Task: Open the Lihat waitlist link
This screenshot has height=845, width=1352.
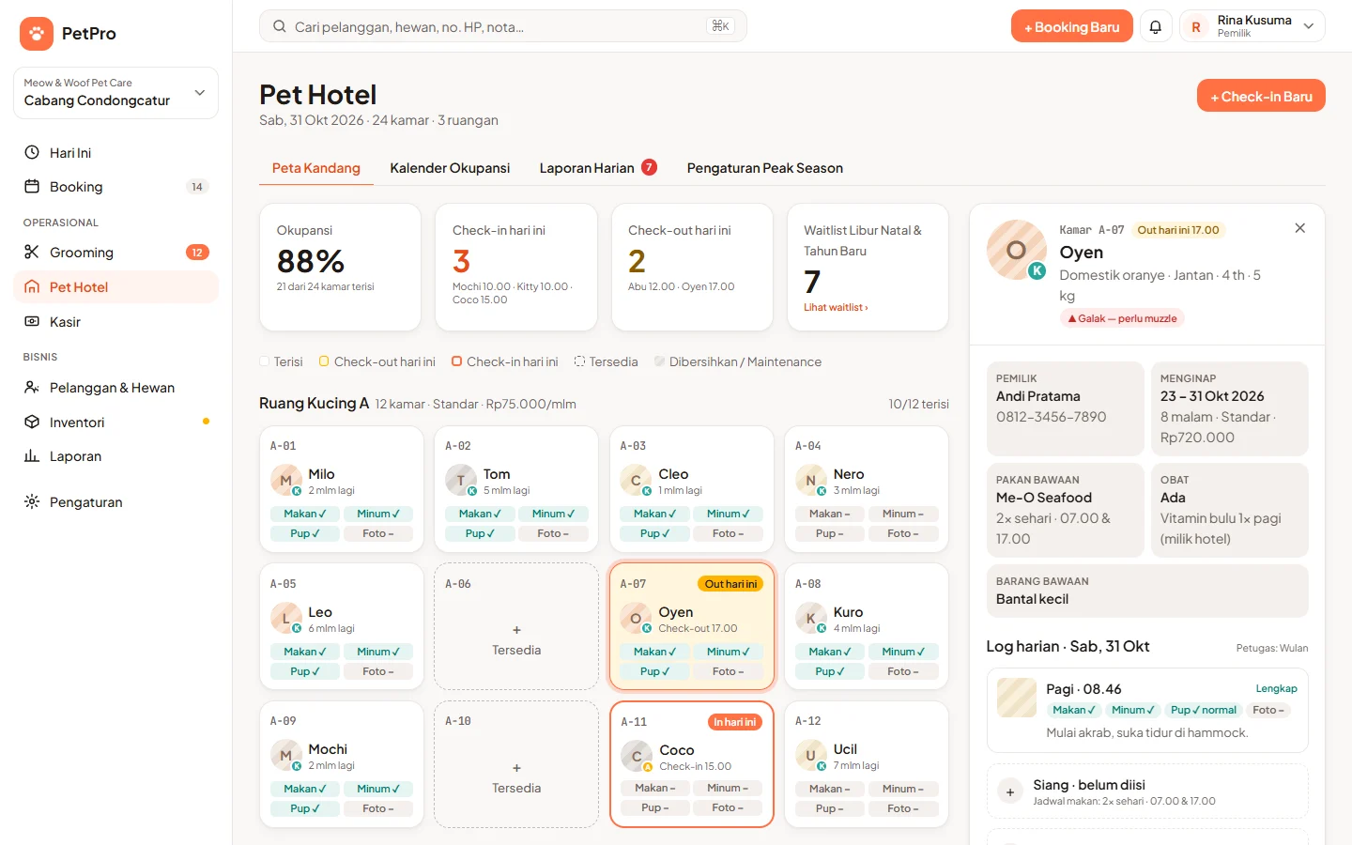Action: point(836,307)
